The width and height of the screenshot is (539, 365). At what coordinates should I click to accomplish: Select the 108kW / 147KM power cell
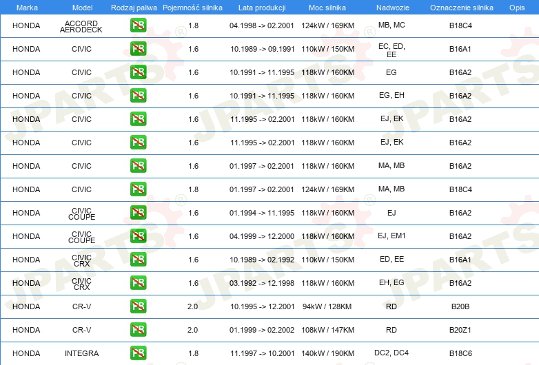(x=328, y=330)
